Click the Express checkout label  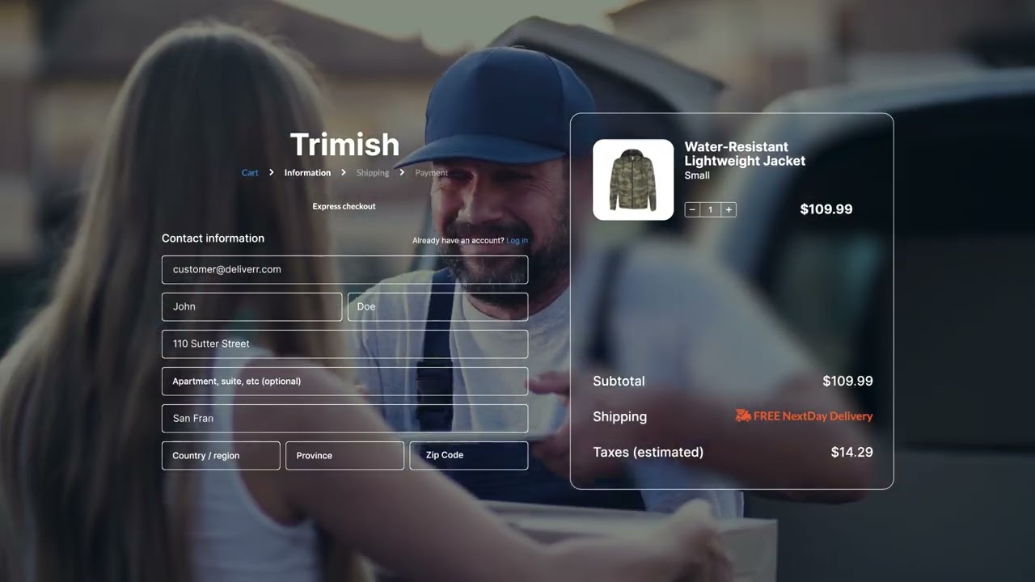(344, 206)
